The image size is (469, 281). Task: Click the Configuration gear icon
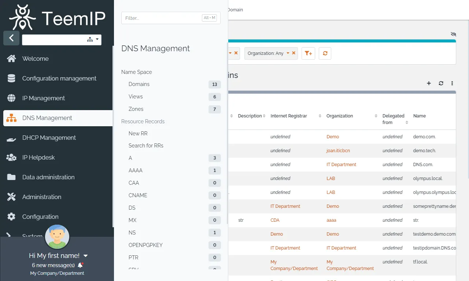coord(11,217)
